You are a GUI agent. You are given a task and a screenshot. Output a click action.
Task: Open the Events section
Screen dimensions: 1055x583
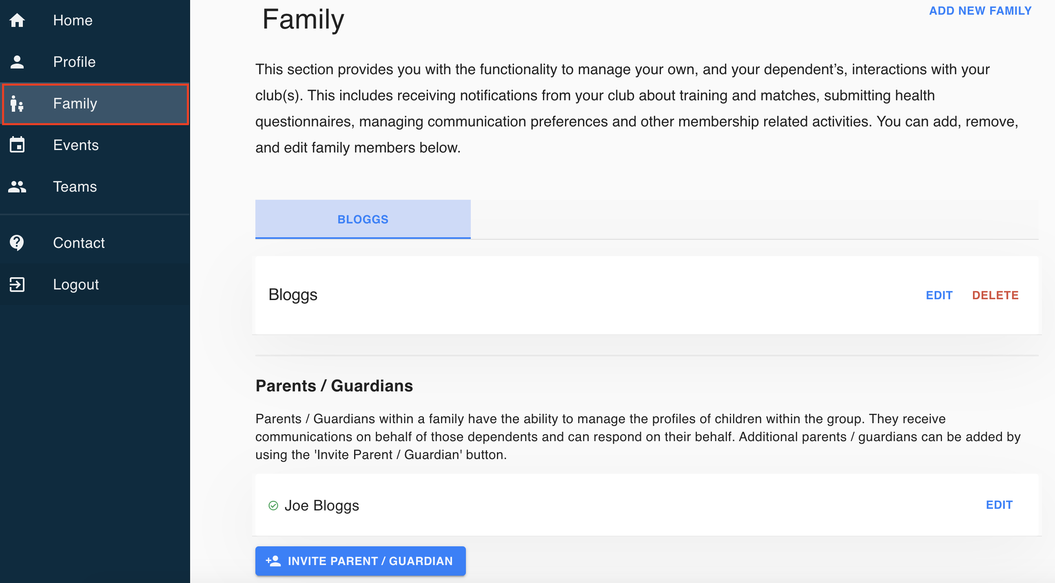[95, 145]
